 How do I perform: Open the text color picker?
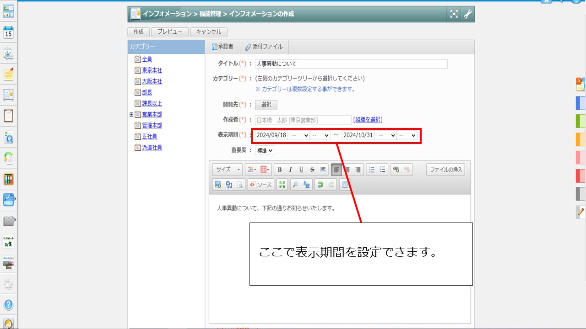coord(252,170)
